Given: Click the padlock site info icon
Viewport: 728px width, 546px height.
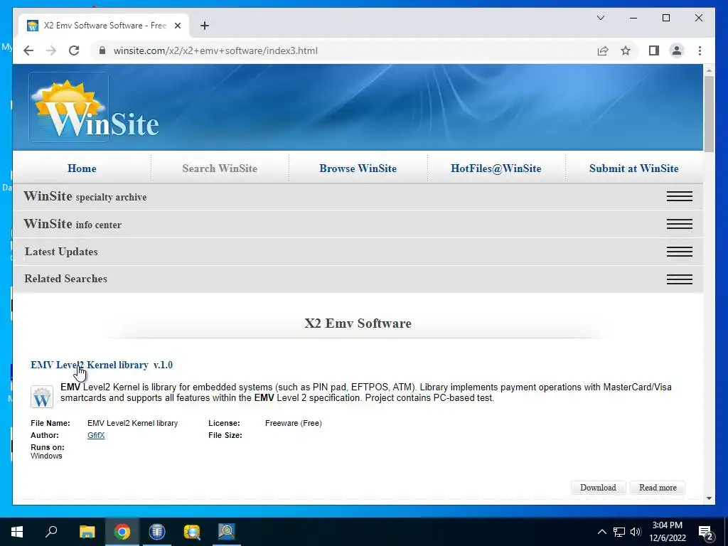Looking at the screenshot, I should 102,50.
